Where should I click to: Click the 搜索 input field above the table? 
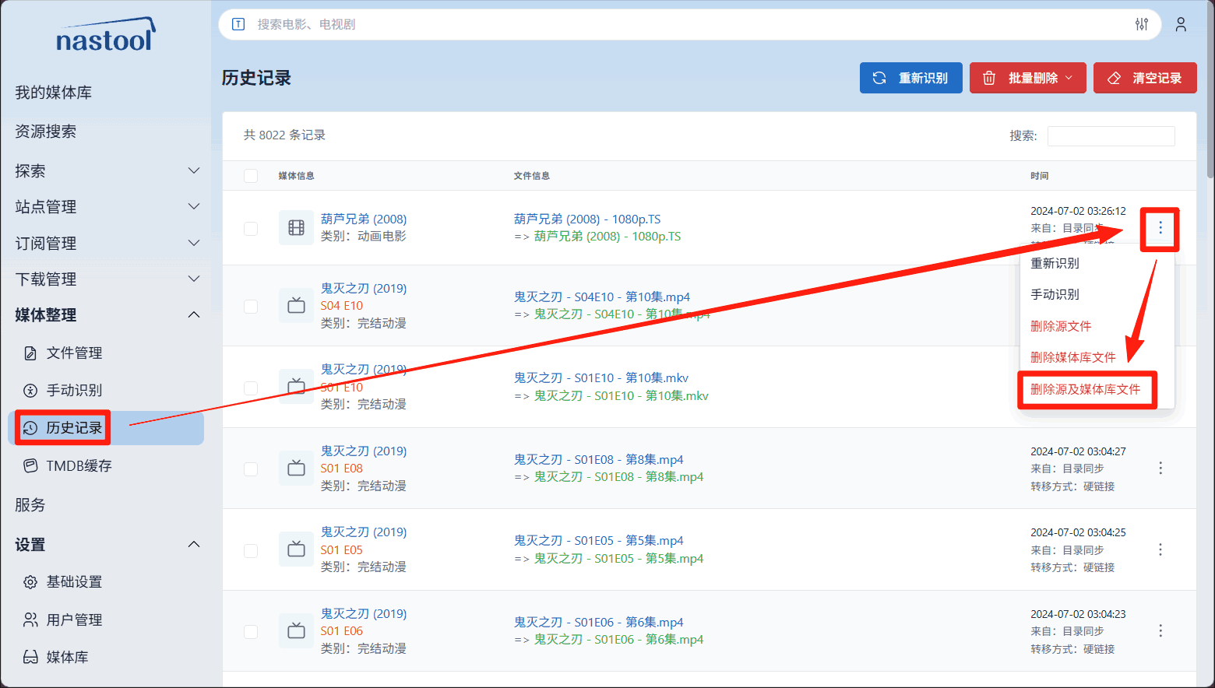(x=1111, y=136)
